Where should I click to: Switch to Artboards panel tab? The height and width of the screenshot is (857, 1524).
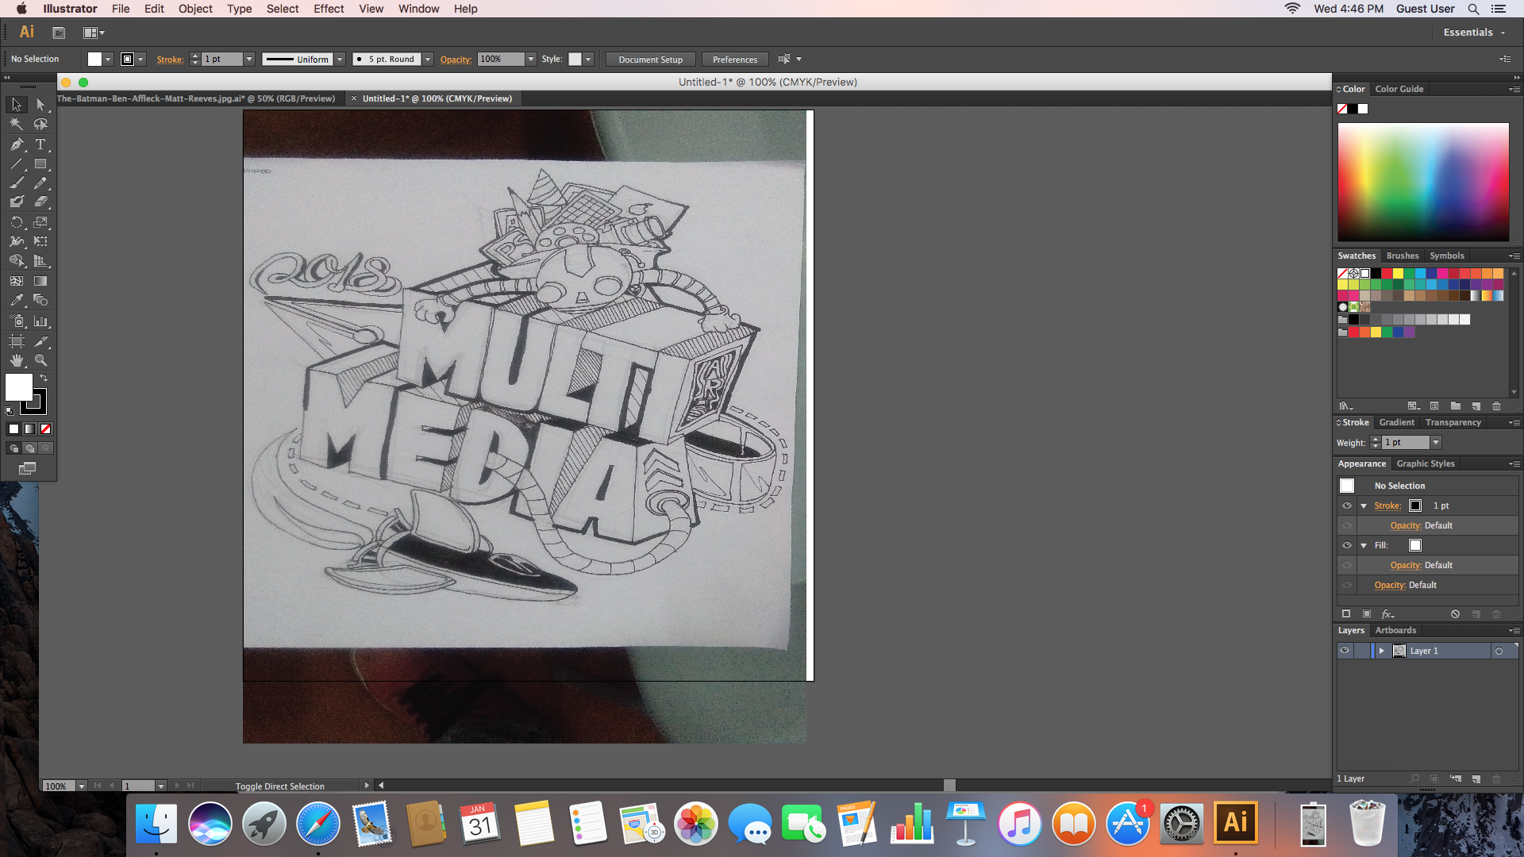coord(1395,630)
